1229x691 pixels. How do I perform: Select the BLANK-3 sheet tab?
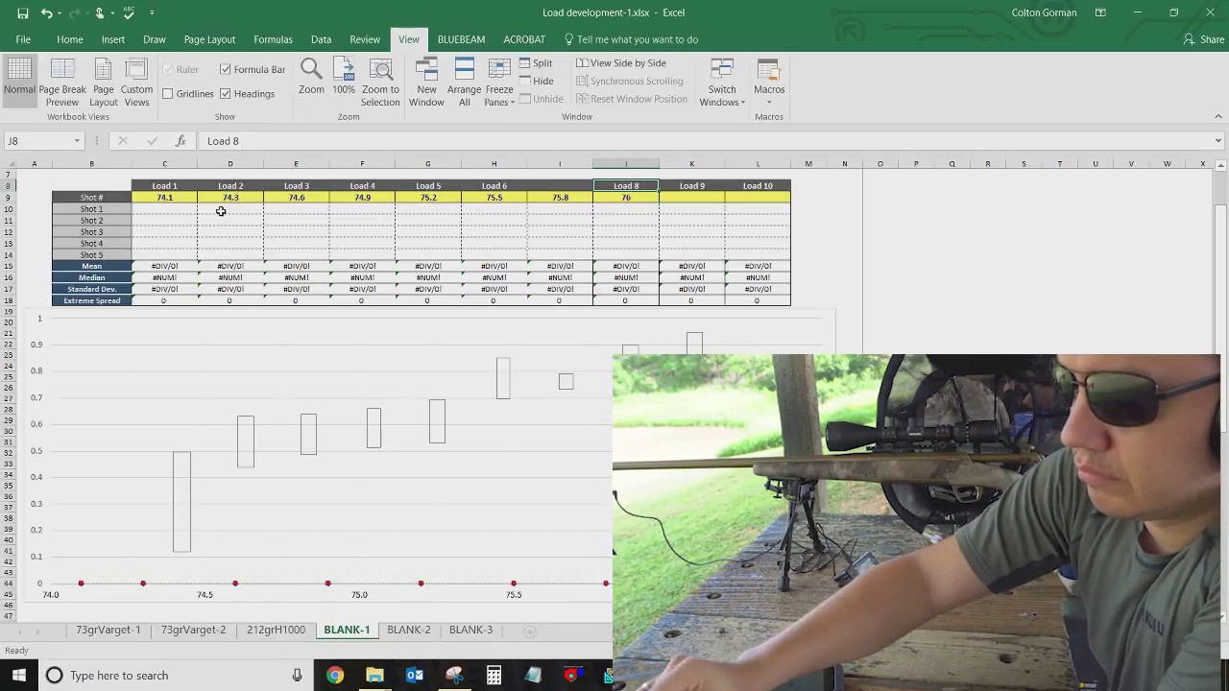coord(470,630)
